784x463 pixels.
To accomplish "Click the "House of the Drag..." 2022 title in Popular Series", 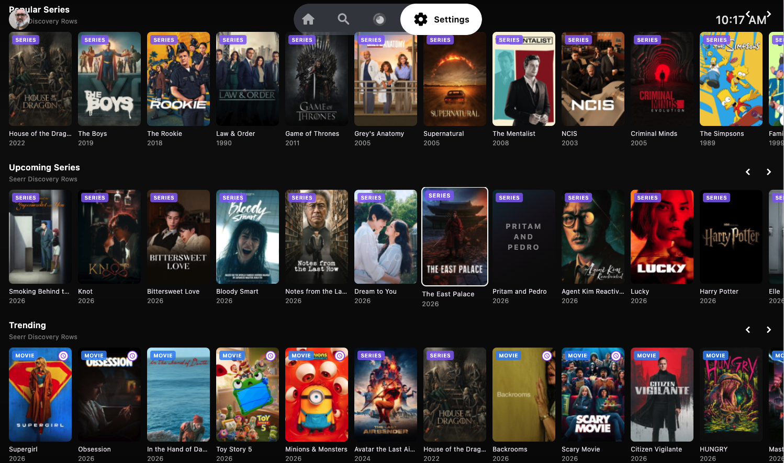I will (x=40, y=134).
